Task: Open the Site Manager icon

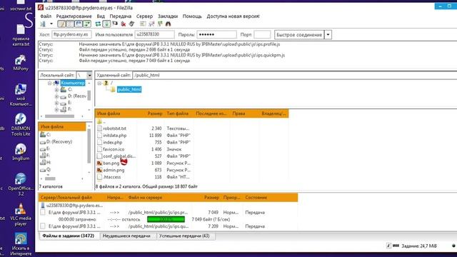Action: pyautogui.click(x=43, y=24)
